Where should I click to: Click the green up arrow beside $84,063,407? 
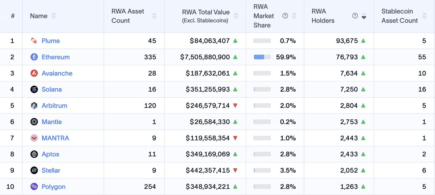coord(235,41)
